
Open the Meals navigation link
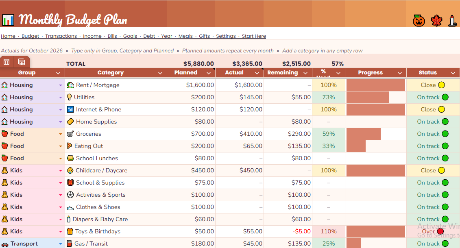point(185,36)
